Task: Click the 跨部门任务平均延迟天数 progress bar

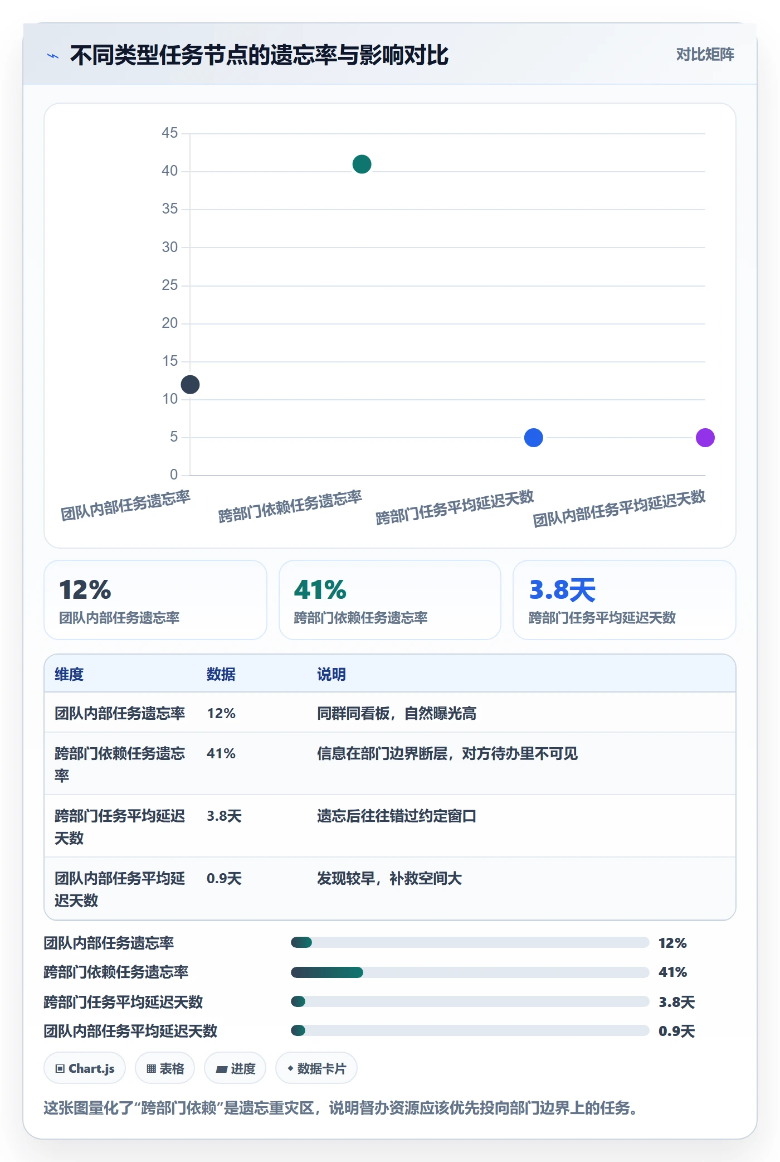Action: click(470, 1001)
